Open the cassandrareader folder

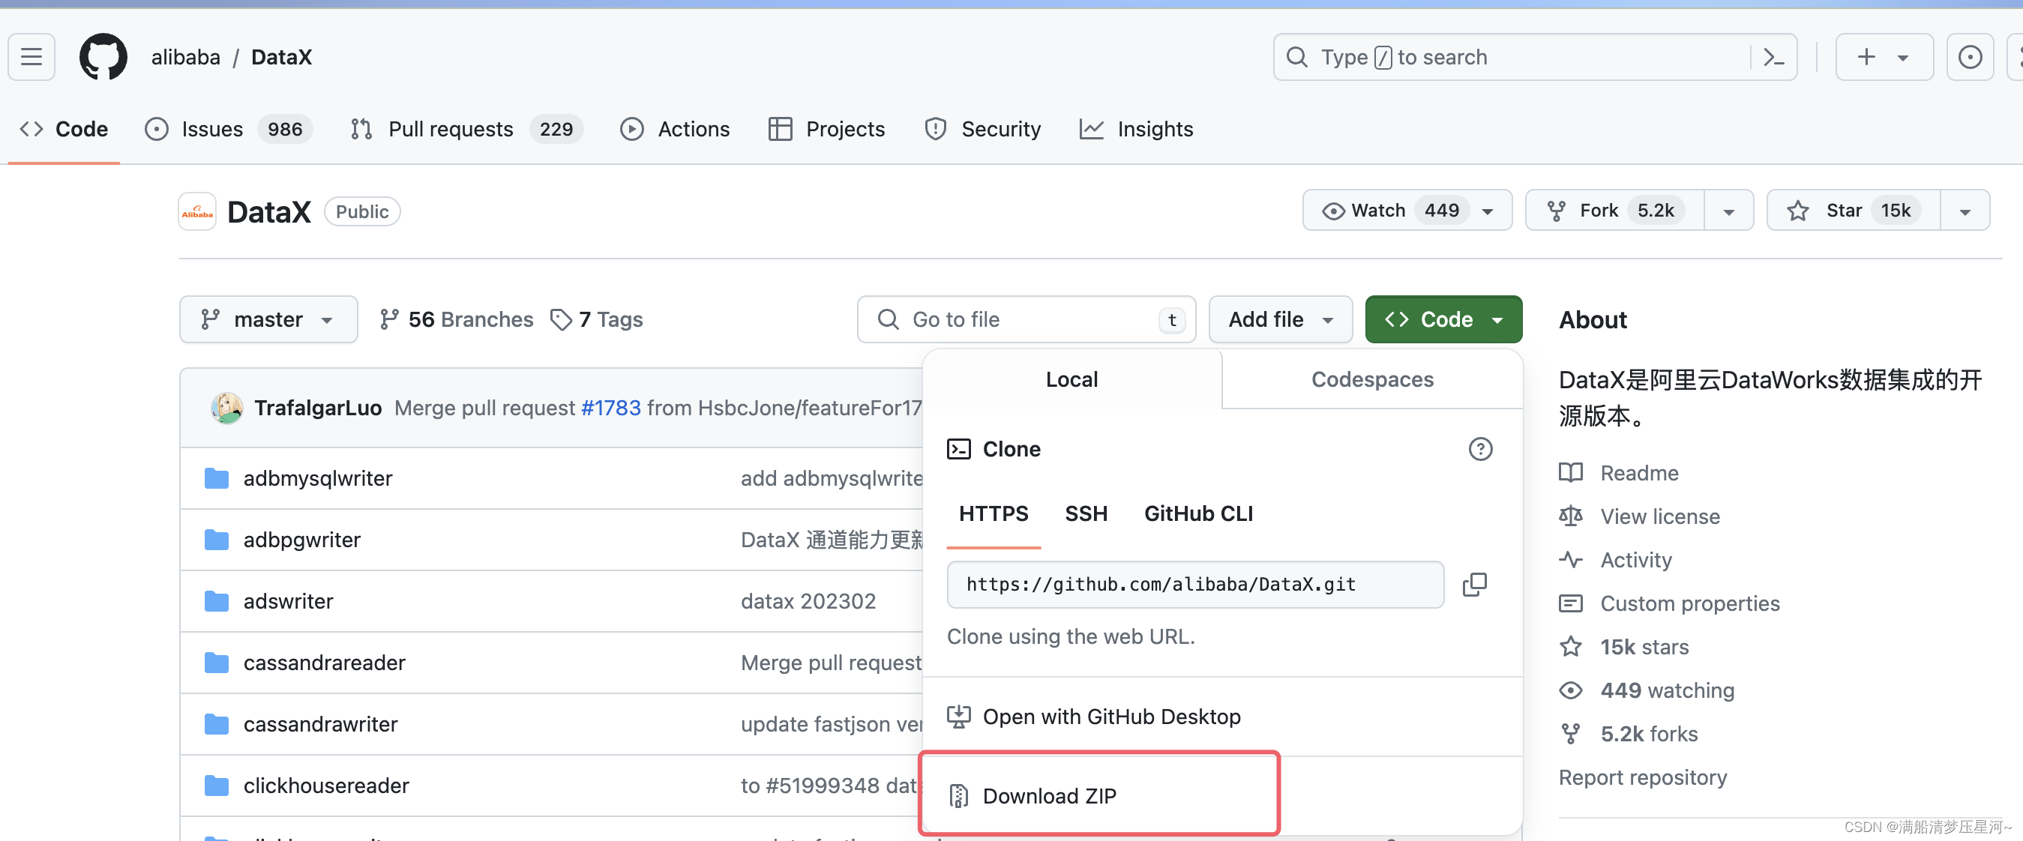coord(325,663)
